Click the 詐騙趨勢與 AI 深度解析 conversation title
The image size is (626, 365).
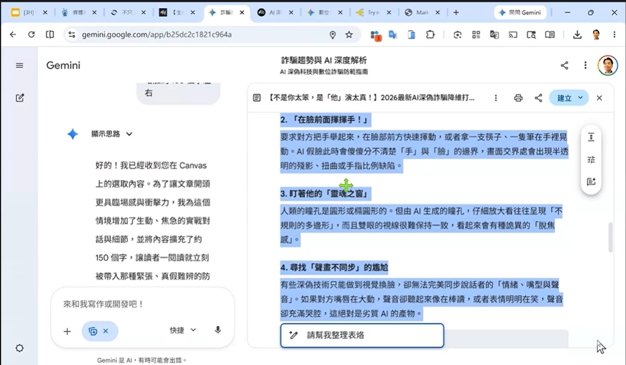click(x=324, y=60)
